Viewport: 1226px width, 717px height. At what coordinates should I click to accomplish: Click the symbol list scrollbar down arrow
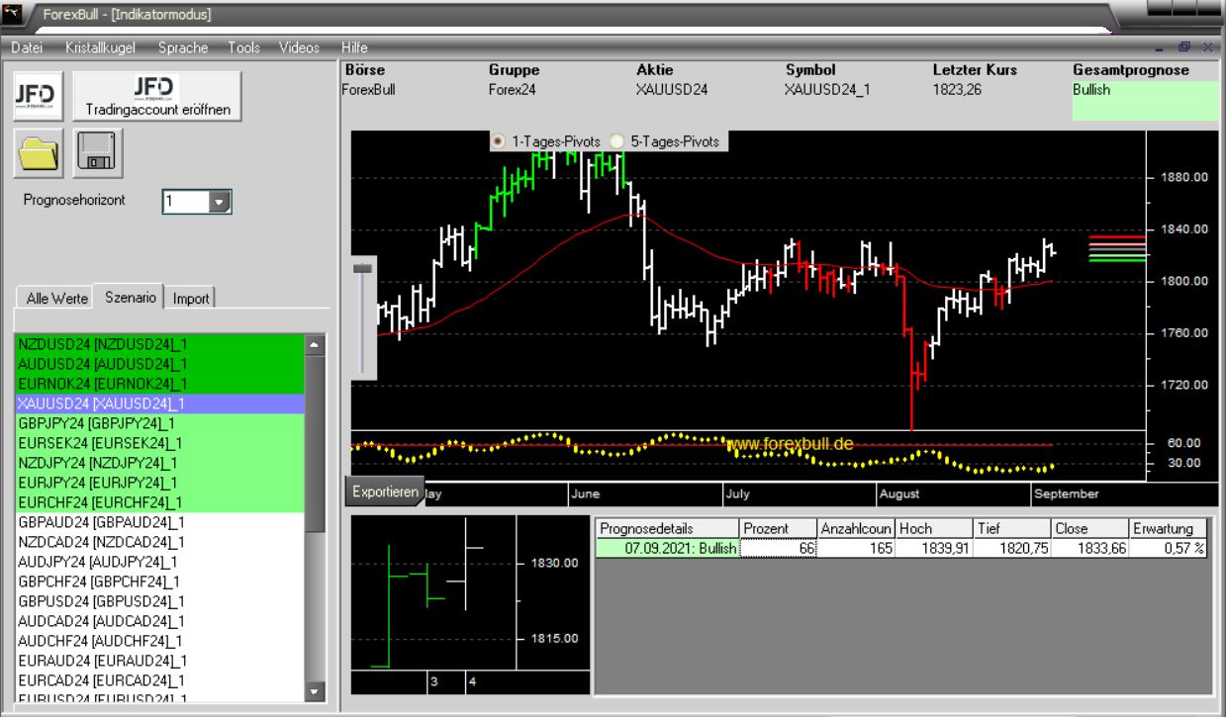pos(315,691)
